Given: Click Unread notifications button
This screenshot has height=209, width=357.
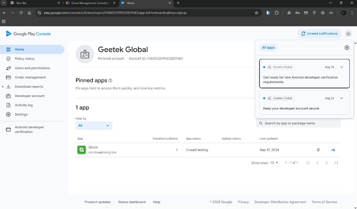Looking at the screenshot, I should pos(319,34).
